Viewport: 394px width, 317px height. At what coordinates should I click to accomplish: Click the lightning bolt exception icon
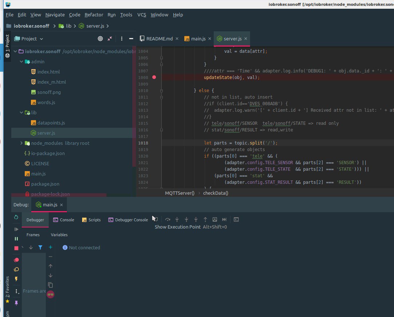pyautogui.click(x=16, y=279)
